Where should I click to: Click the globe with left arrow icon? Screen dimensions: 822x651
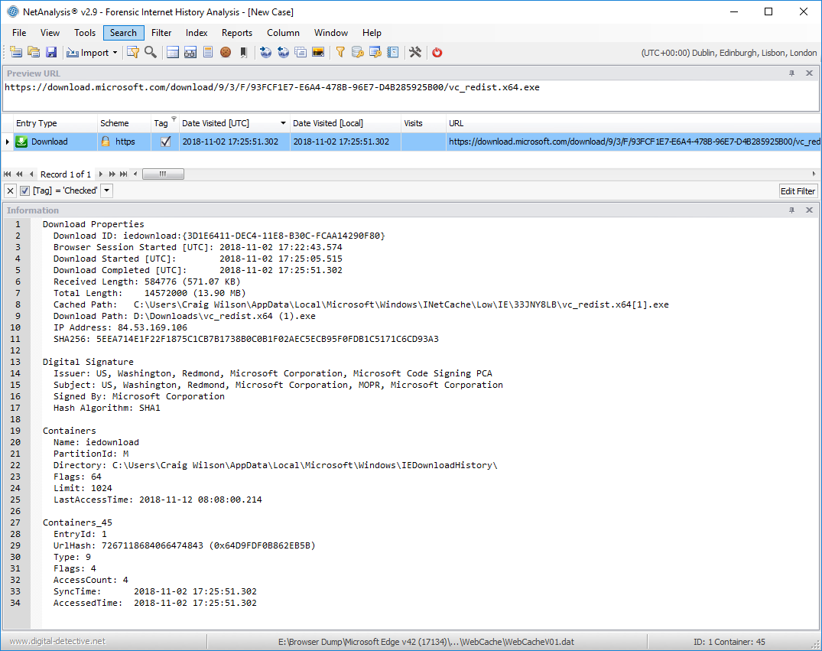283,53
